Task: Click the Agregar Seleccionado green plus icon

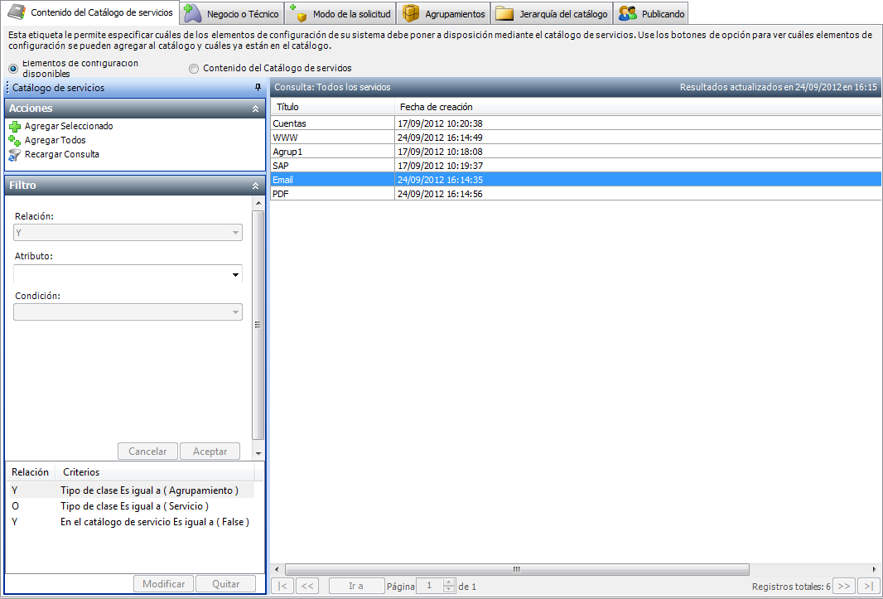Action: click(15, 127)
